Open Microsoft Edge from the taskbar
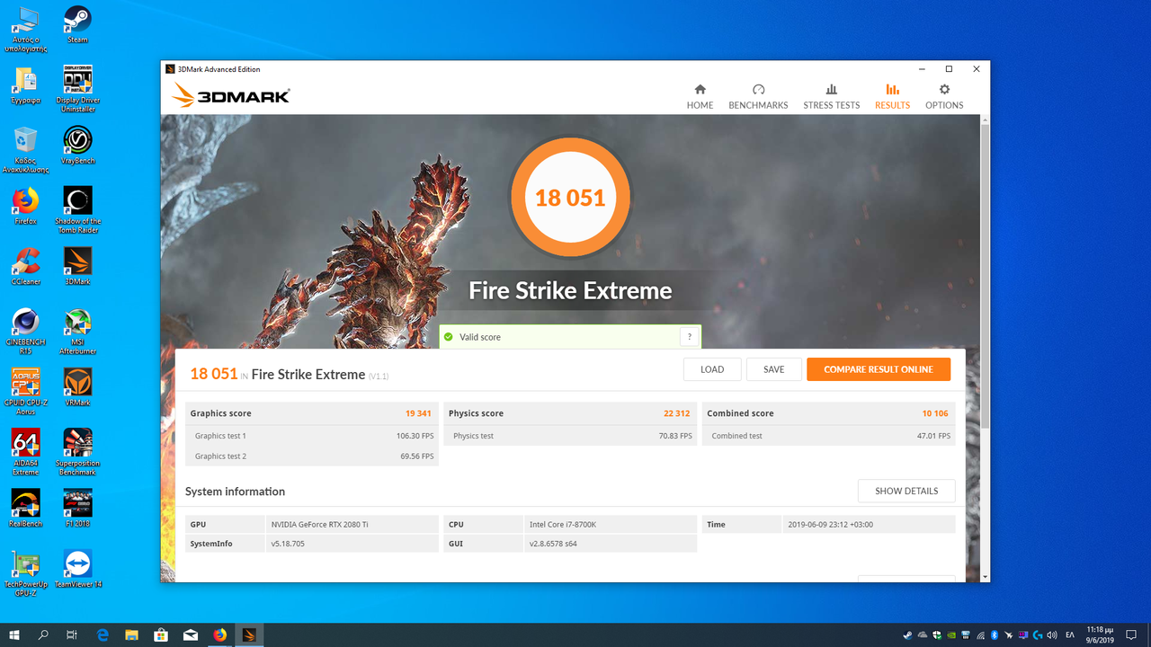Image resolution: width=1151 pixels, height=647 pixels. (x=103, y=634)
